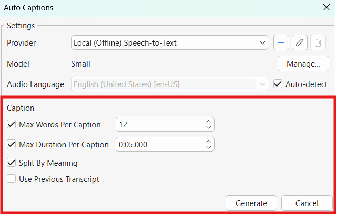The image size is (337, 215).
Task: Uncheck the Auto-detect checkbox
Action: click(x=278, y=84)
